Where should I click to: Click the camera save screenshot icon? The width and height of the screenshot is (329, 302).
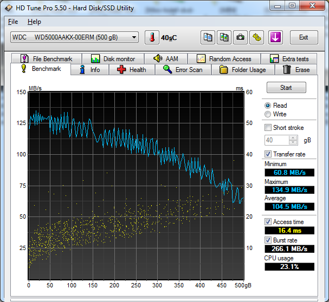coord(240,37)
